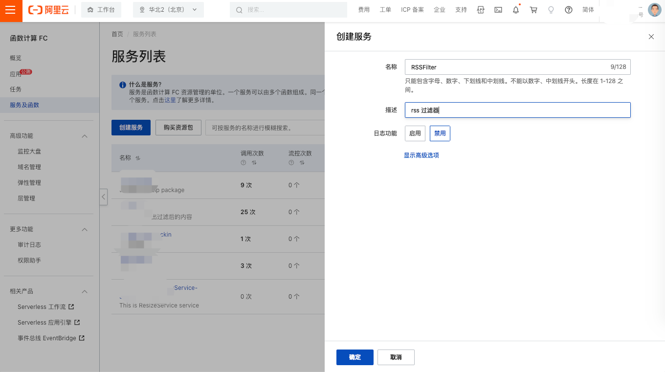Screen dimensions: 665x372
Task: Open the API explorer icon
Action: point(481,10)
